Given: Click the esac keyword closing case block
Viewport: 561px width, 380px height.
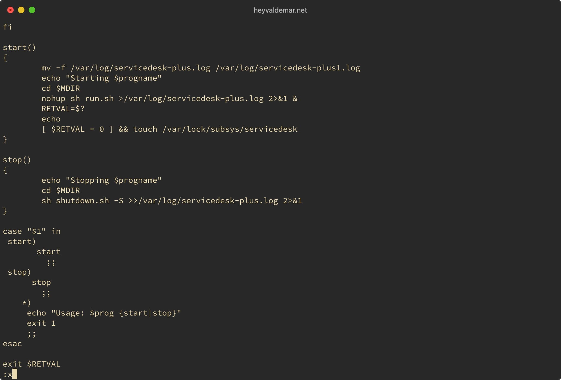Looking at the screenshot, I should click(x=12, y=344).
